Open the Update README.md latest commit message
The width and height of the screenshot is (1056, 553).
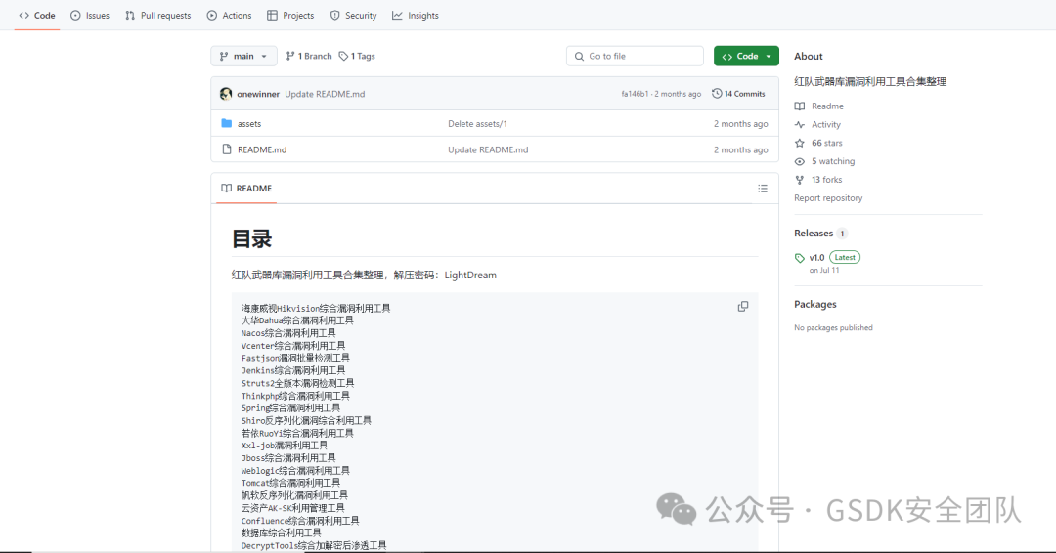(x=325, y=94)
